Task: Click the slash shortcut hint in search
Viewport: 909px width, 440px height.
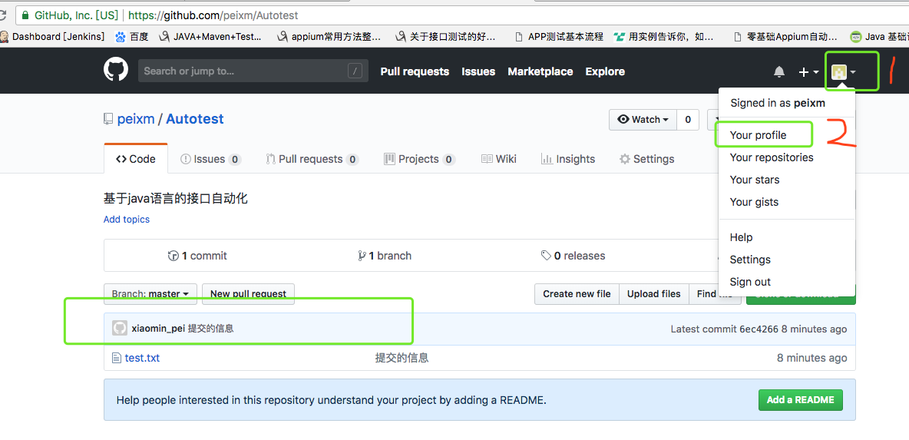Action: (x=355, y=71)
